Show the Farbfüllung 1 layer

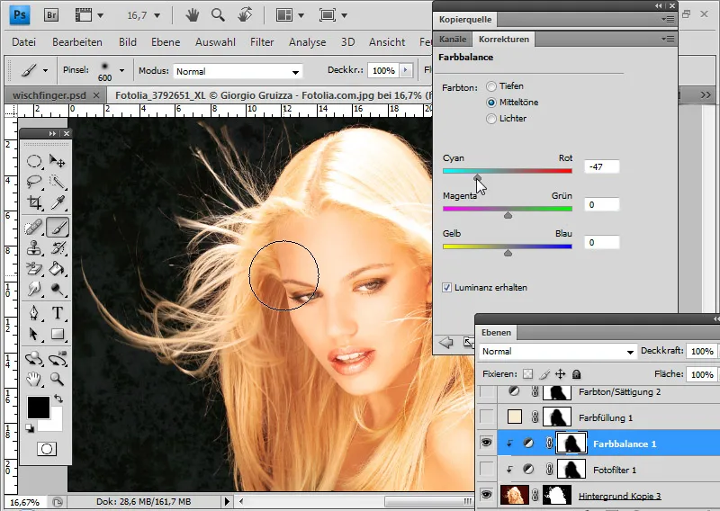pyautogui.click(x=487, y=417)
